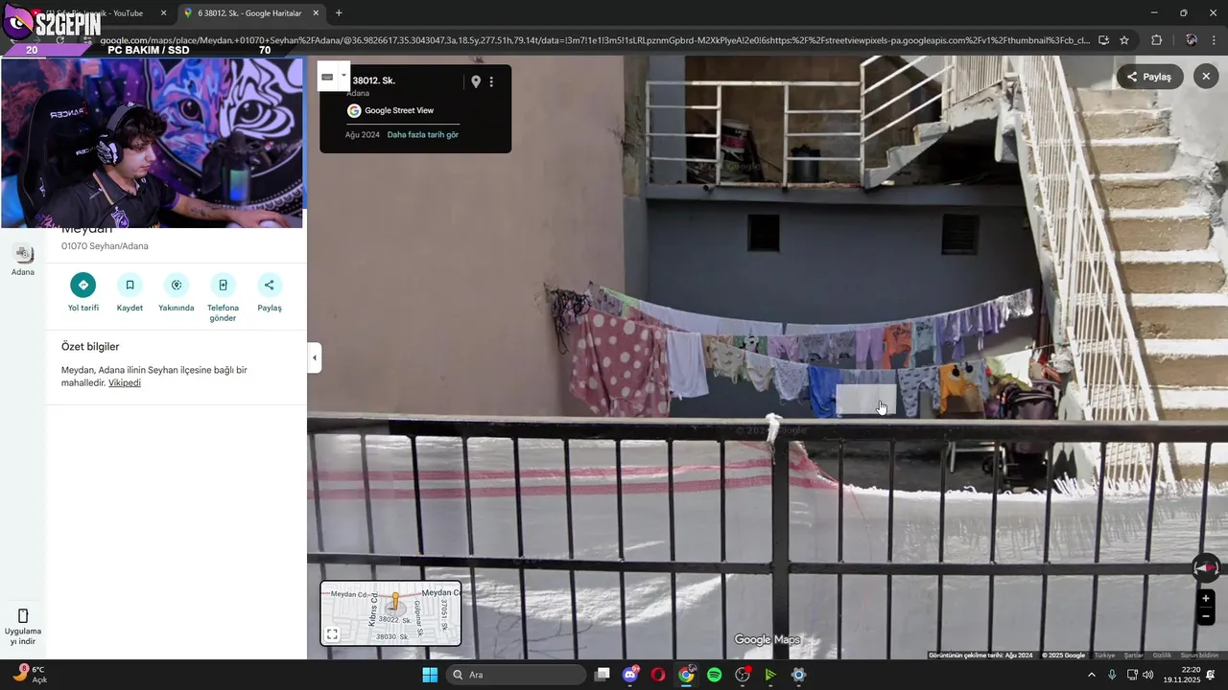This screenshot has width=1228, height=690.
Task: Open the three-dot menu in address card
Action: (491, 81)
